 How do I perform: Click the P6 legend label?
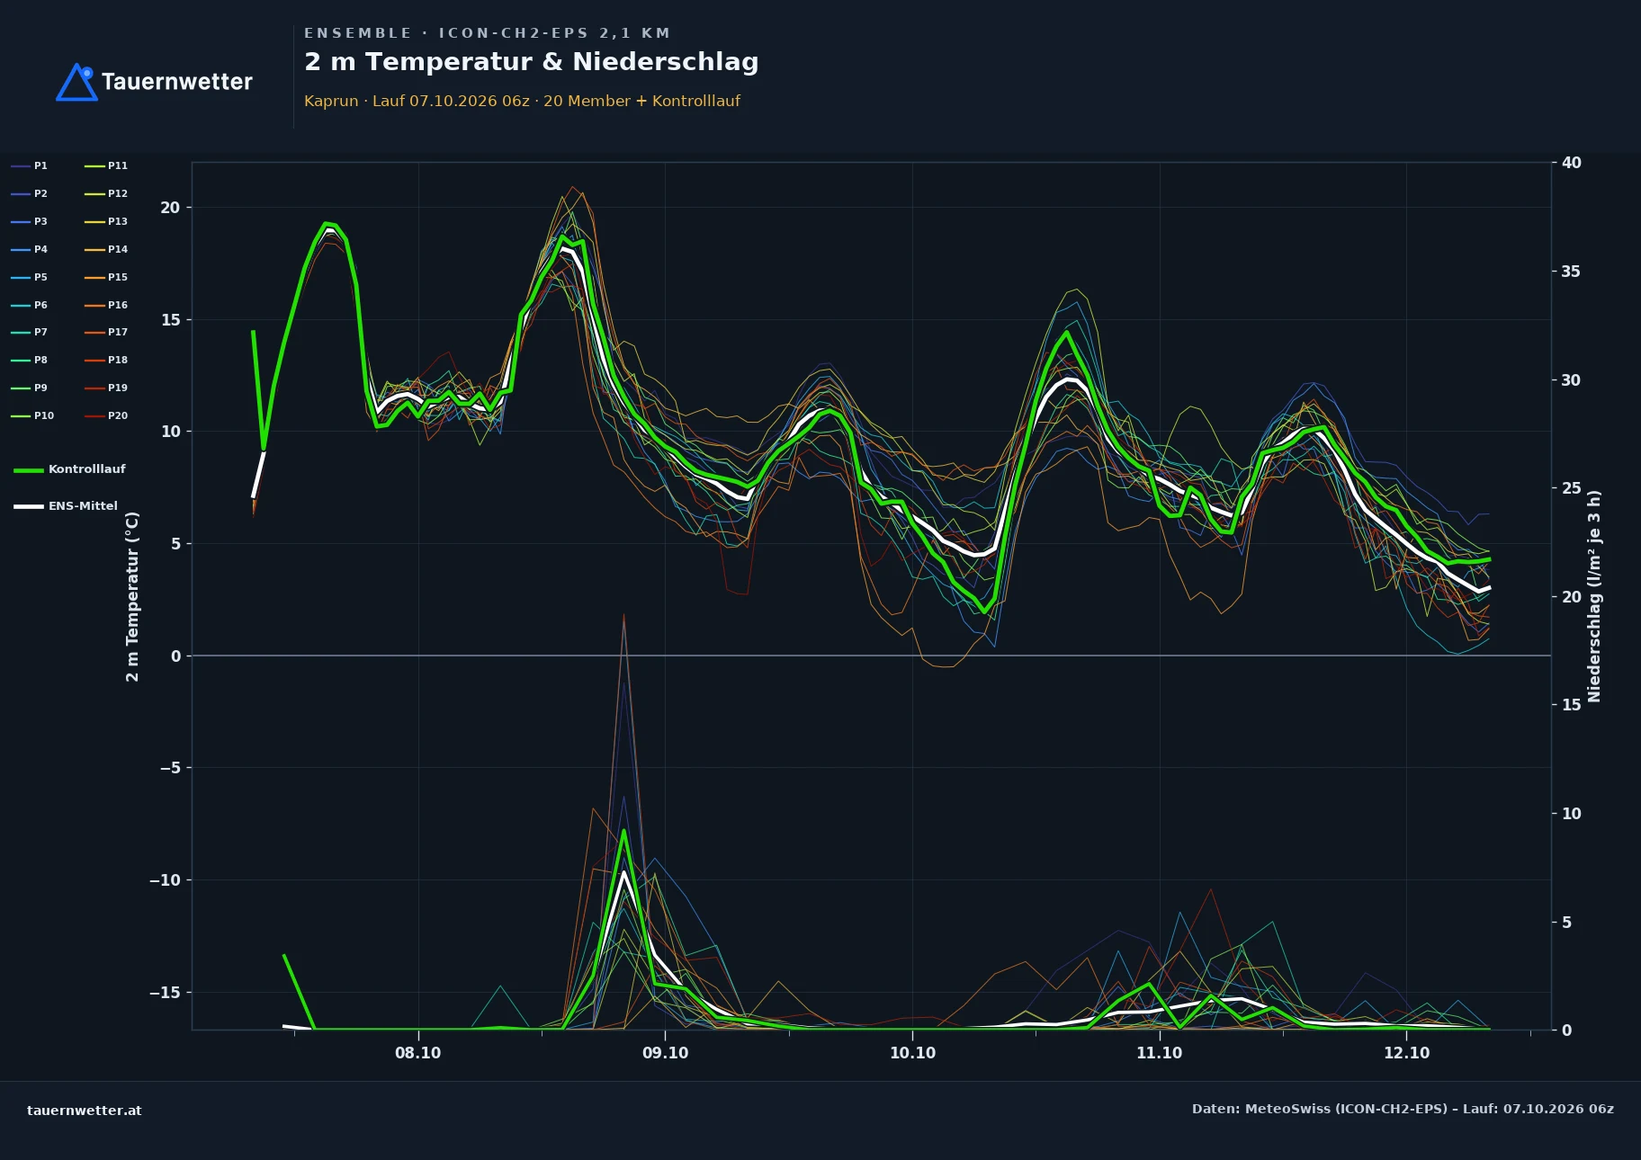click(40, 306)
